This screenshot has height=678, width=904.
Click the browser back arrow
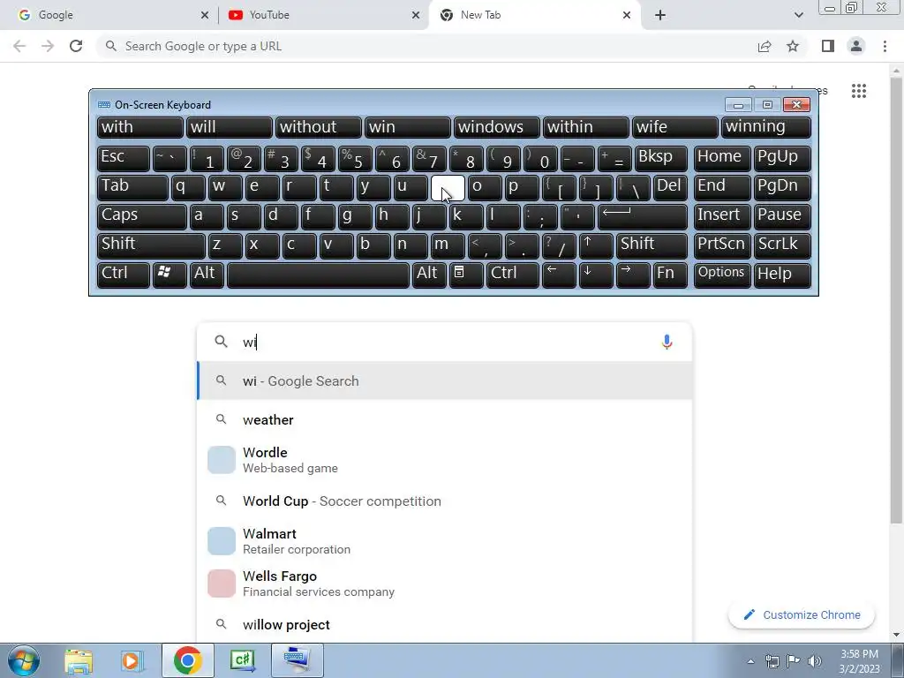point(19,46)
